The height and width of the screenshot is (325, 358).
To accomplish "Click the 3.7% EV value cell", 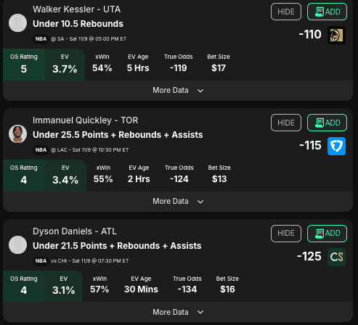I will 65,65.
